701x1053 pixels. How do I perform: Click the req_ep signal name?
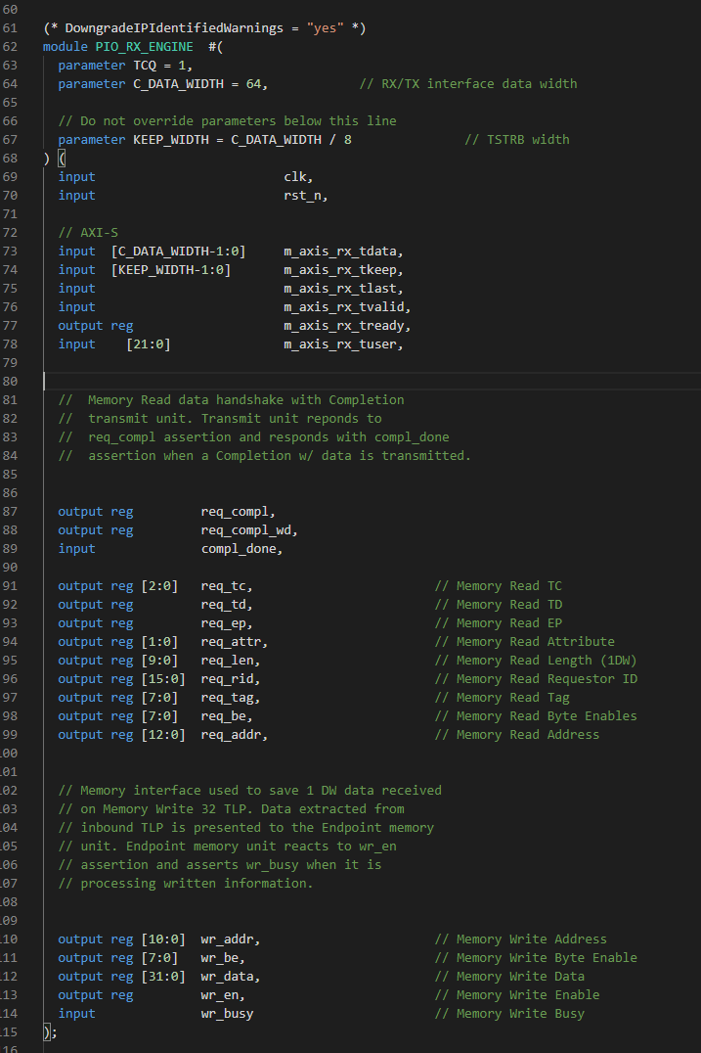click(223, 623)
